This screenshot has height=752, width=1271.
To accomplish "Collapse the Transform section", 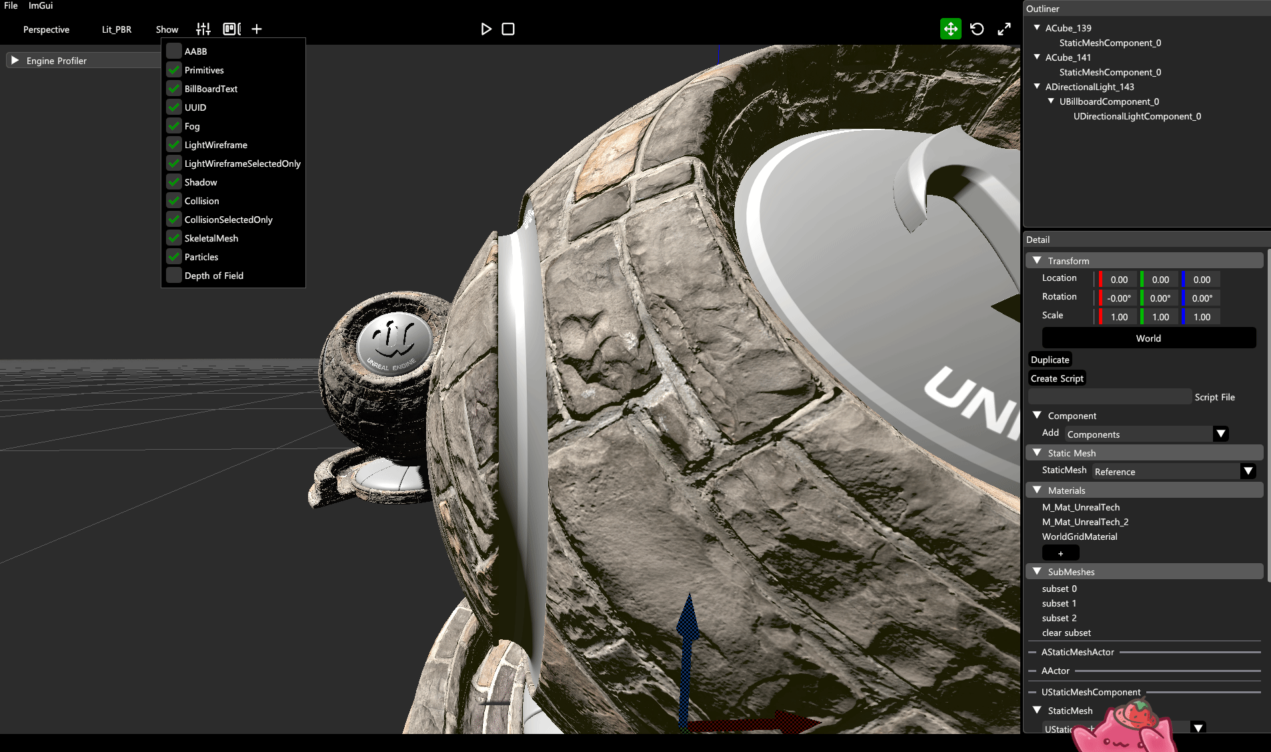I will coord(1144,260).
